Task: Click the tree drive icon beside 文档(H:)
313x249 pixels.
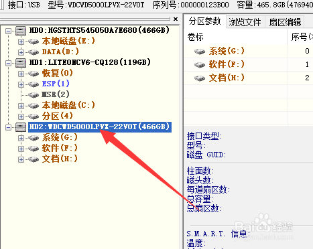Action: coord(34,159)
